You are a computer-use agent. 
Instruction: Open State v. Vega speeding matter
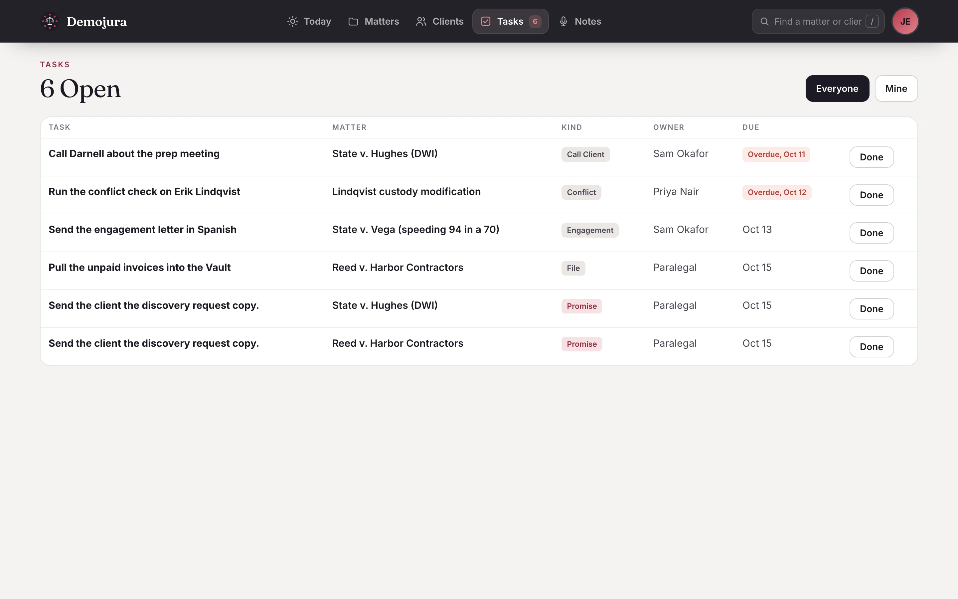[416, 230]
